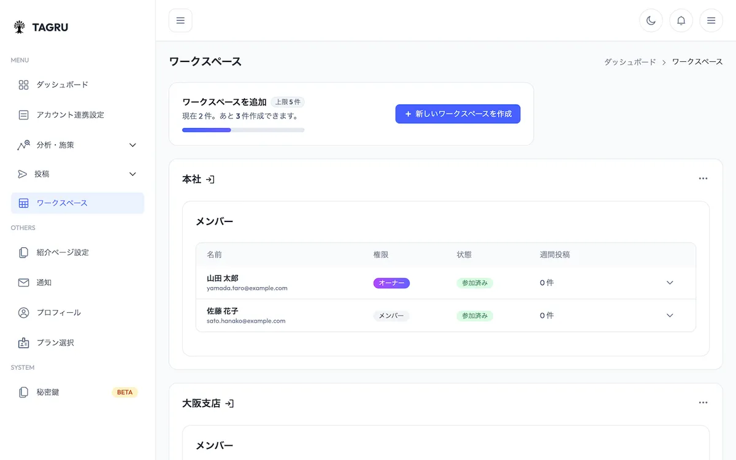The height and width of the screenshot is (460, 736).
Task: Expand 山田 太郎's member row details
Action: [x=670, y=283]
